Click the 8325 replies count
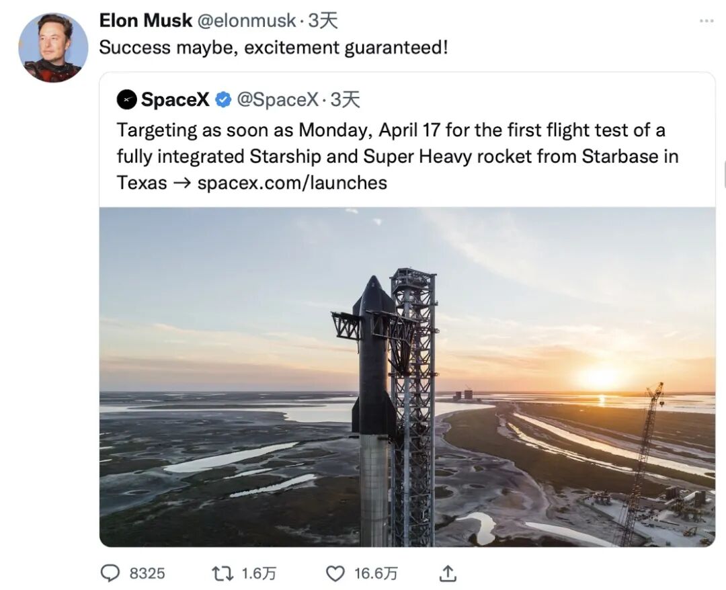Image resolution: width=726 pixels, height=590 pixels. coord(147,573)
